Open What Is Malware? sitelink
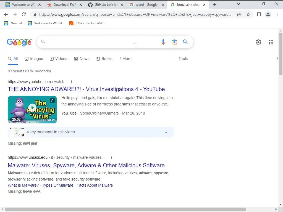283x212 pixels. [x=23, y=185]
